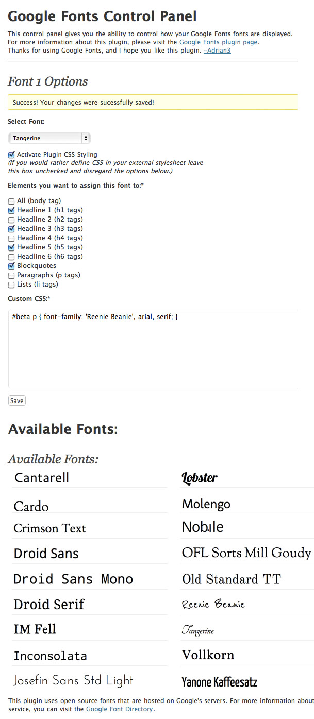Uncheck Headline 3 (h3 tags) checkbox

tap(11, 229)
